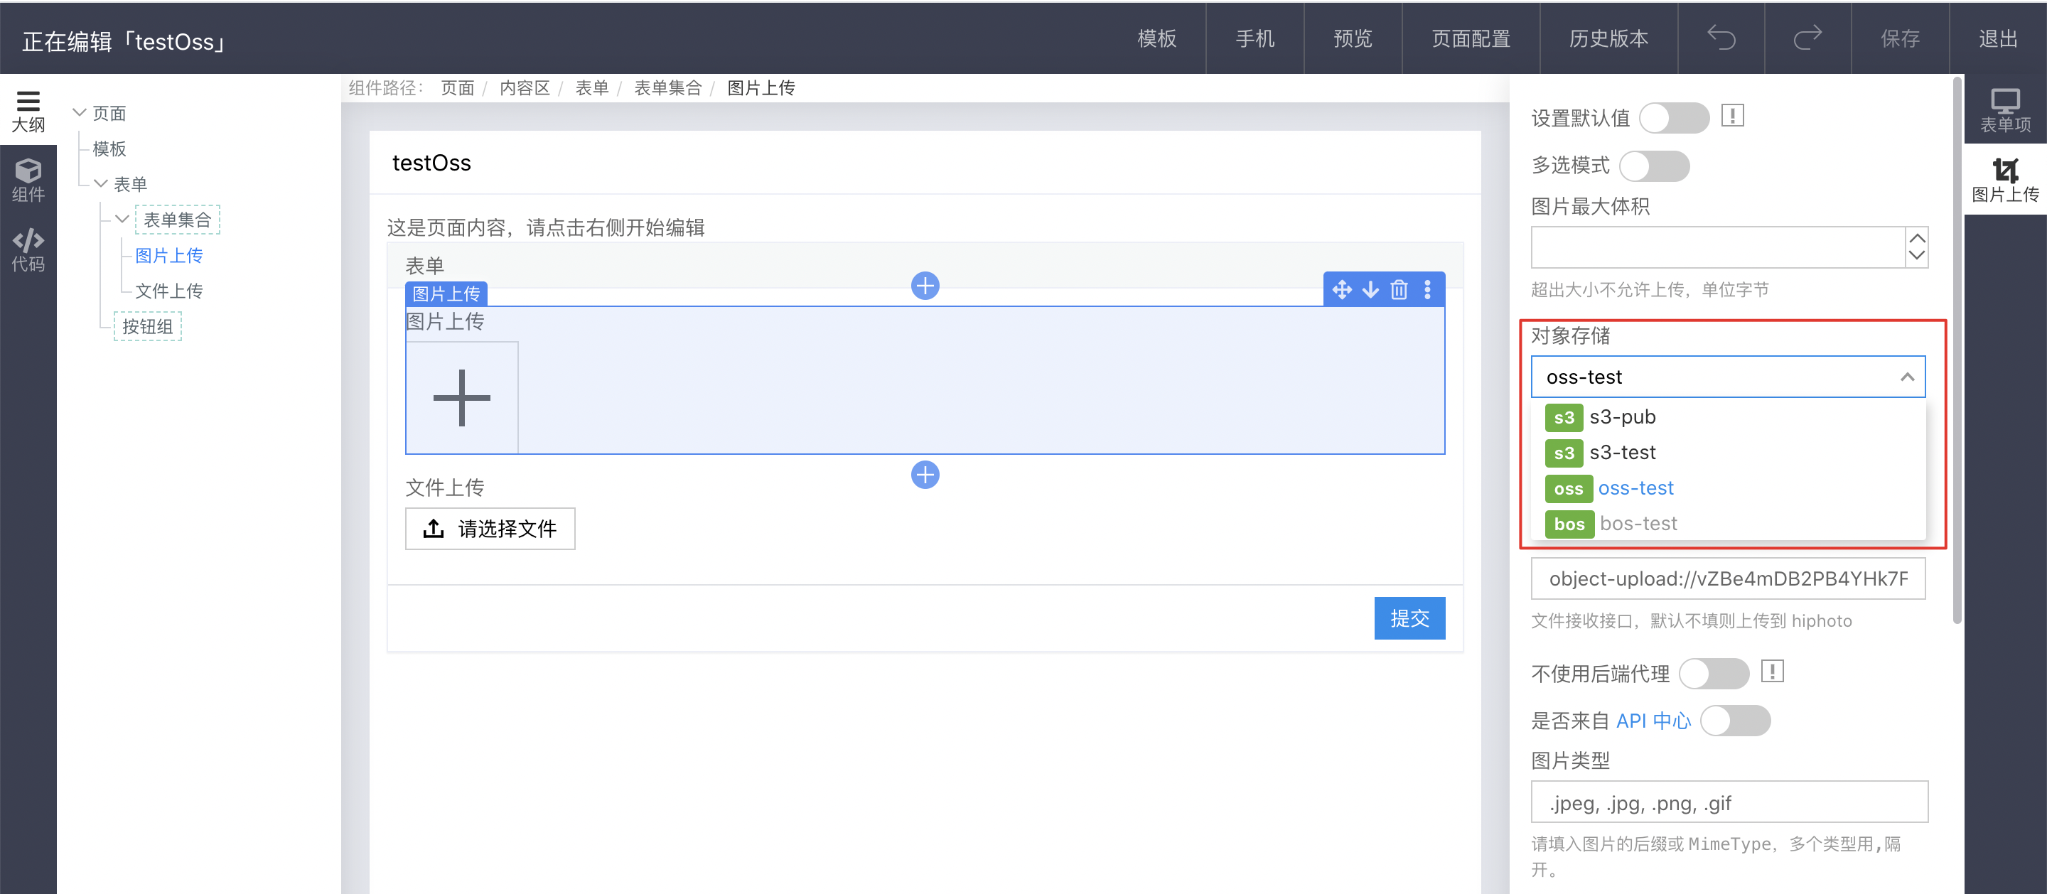Image resolution: width=2047 pixels, height=894 pixels.
Task: Click 表单集合 in the breadcrumb path
Action: [x=667, y=87]
